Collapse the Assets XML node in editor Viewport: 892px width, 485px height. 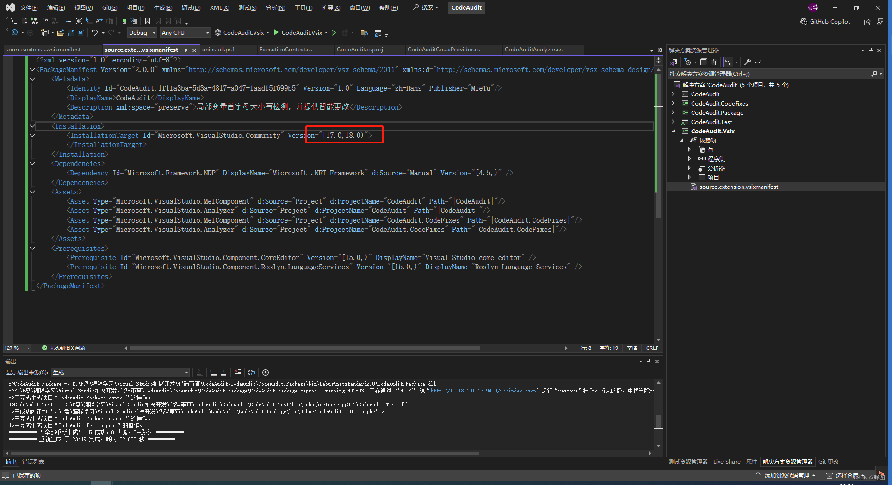32,192
